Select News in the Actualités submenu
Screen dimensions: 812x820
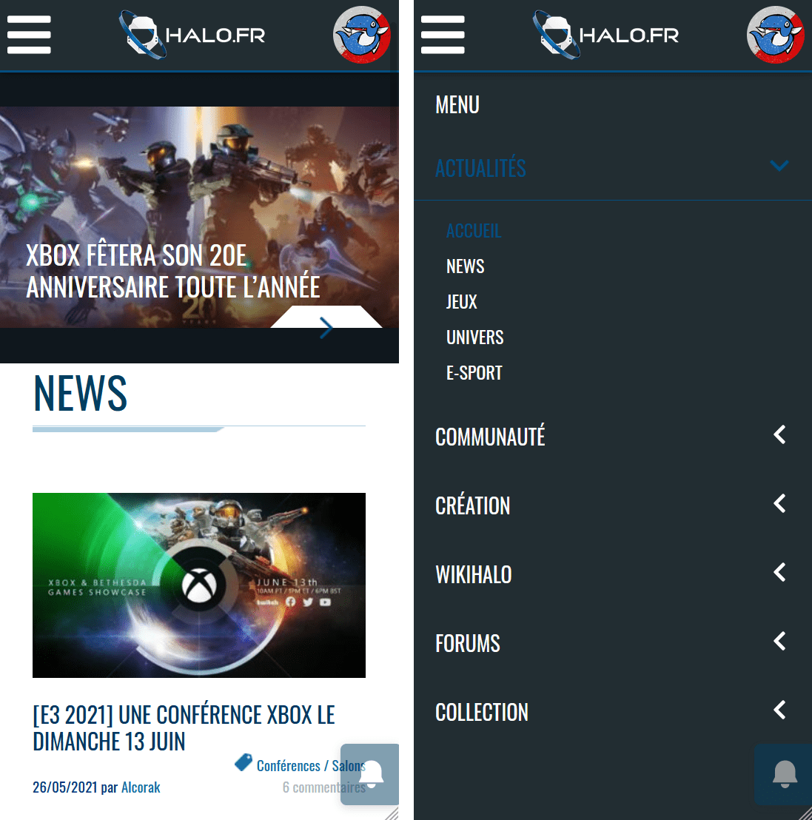465,266
